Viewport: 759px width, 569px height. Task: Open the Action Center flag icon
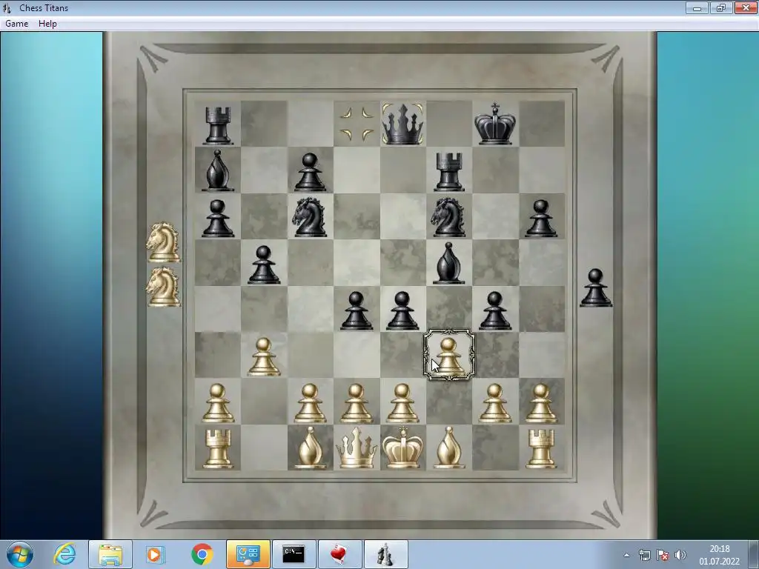[x=662, y=555]
